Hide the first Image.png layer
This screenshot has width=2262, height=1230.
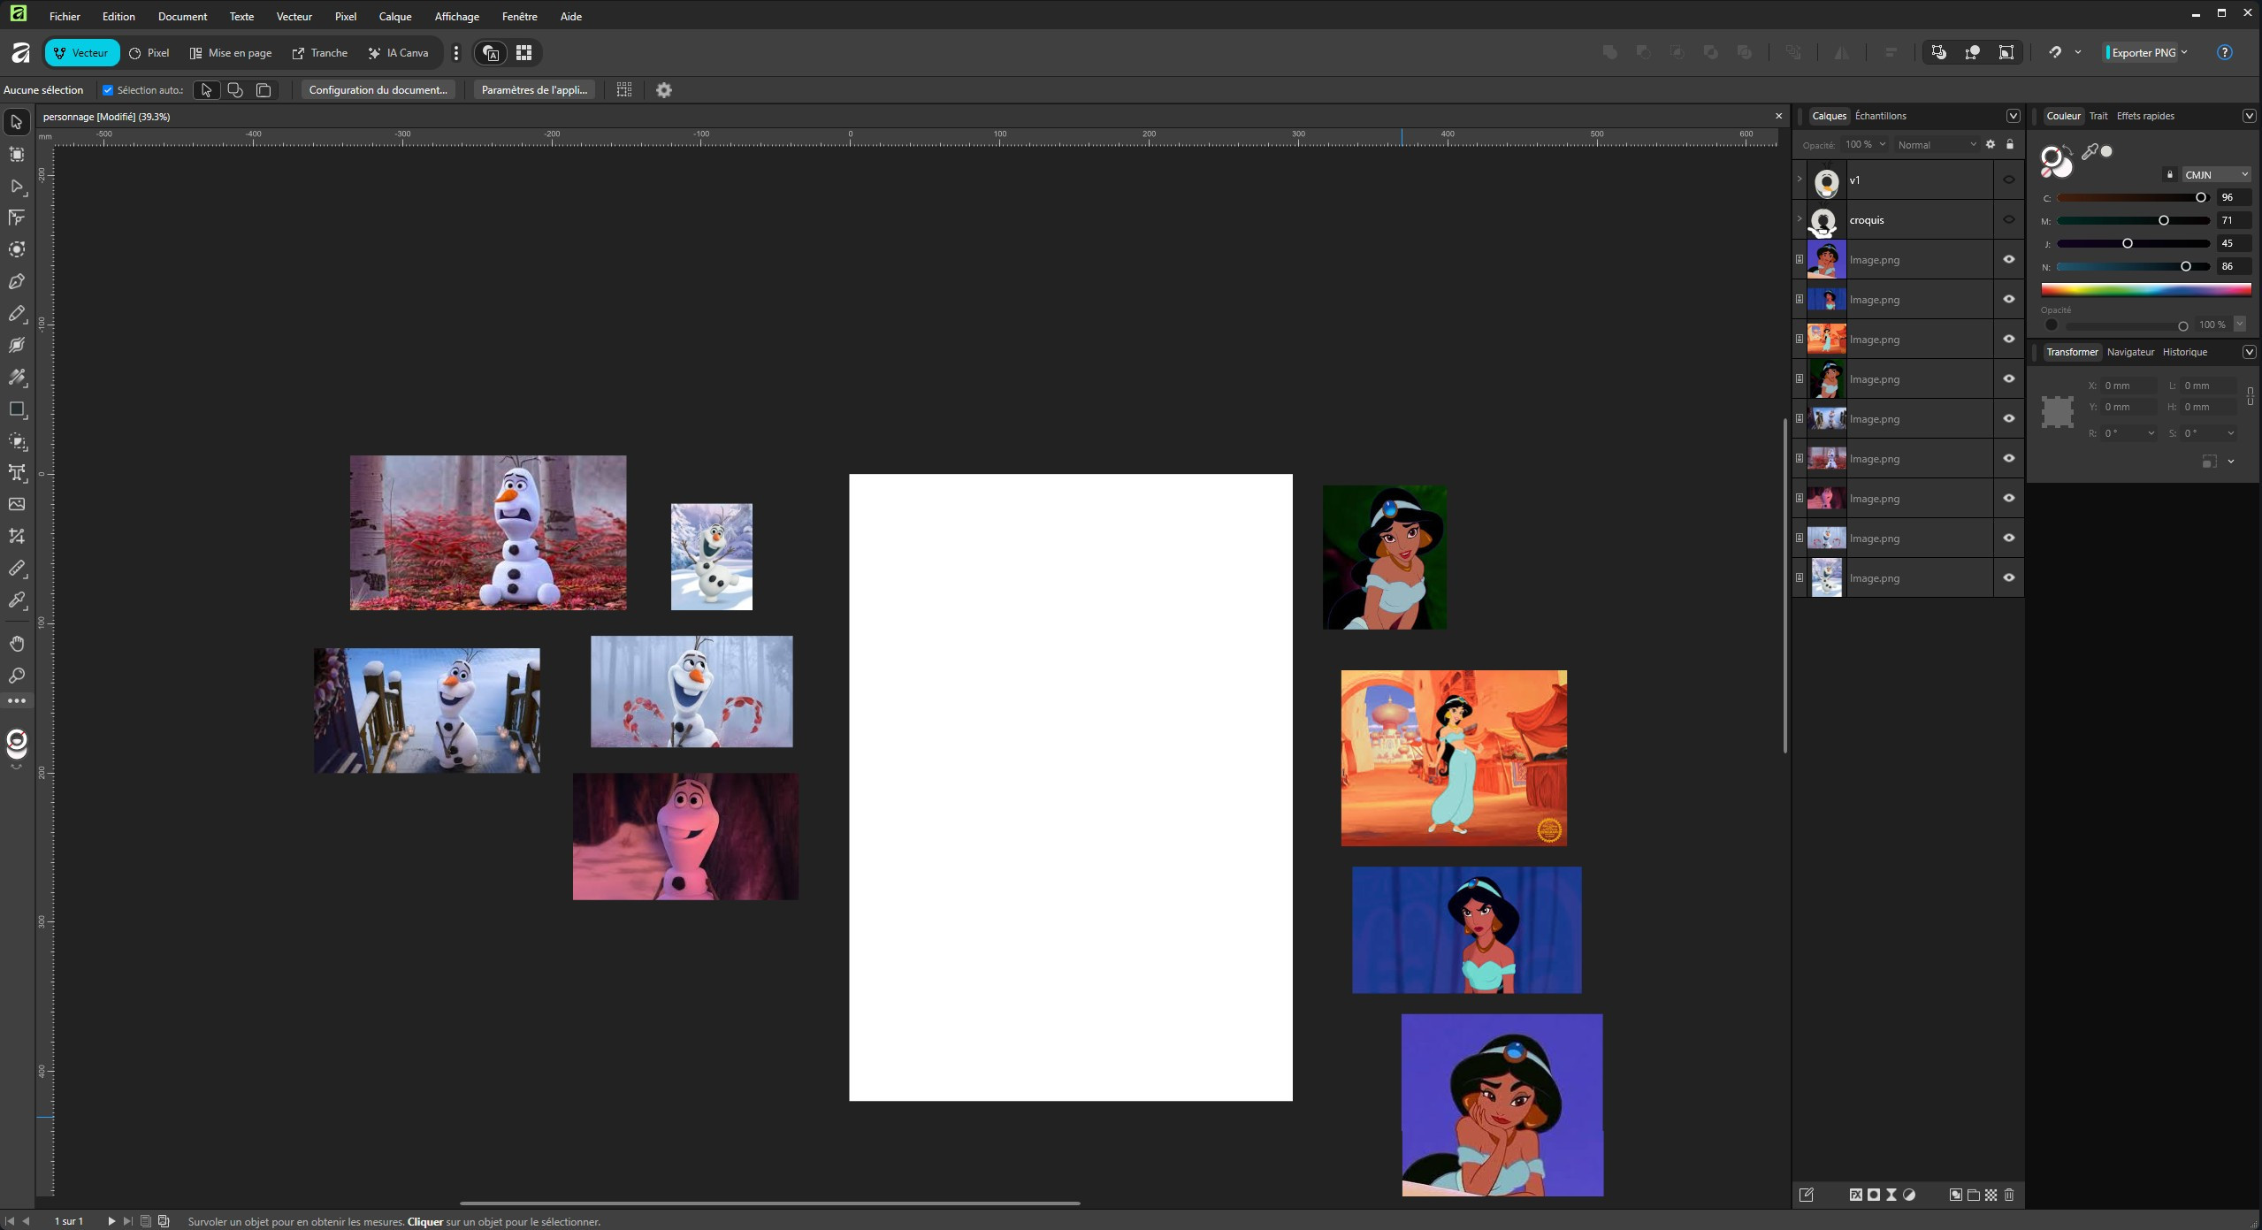point(2008,260)
